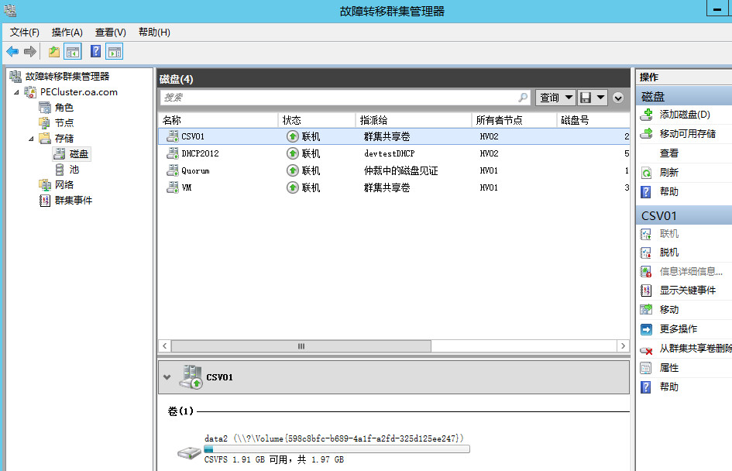Collapse the 存储 (Storage) tree node
Screen dimensions: 732x471
(31, 139)
